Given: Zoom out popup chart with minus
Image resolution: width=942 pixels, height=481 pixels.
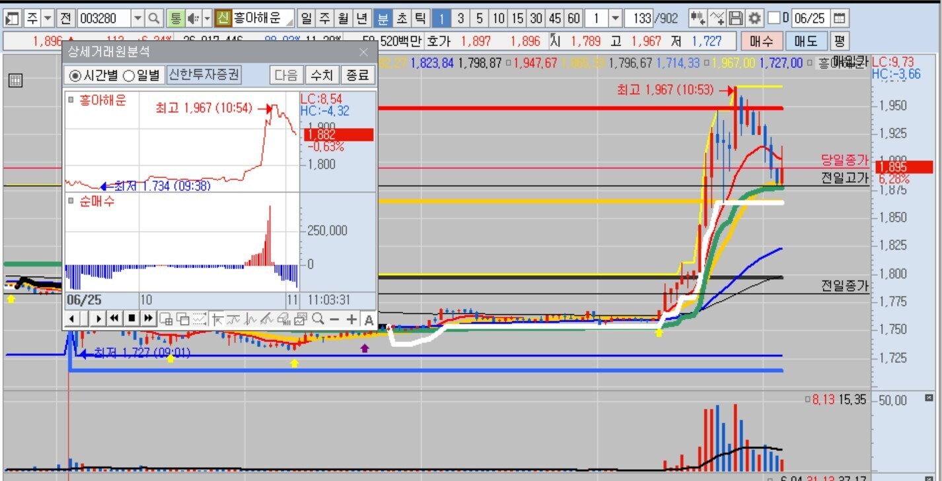Looking at the screenshot, I should [334, 319].
